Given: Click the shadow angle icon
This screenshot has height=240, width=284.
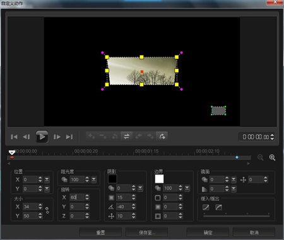Looking at the screenshot, I should click(x=111, y=207).
